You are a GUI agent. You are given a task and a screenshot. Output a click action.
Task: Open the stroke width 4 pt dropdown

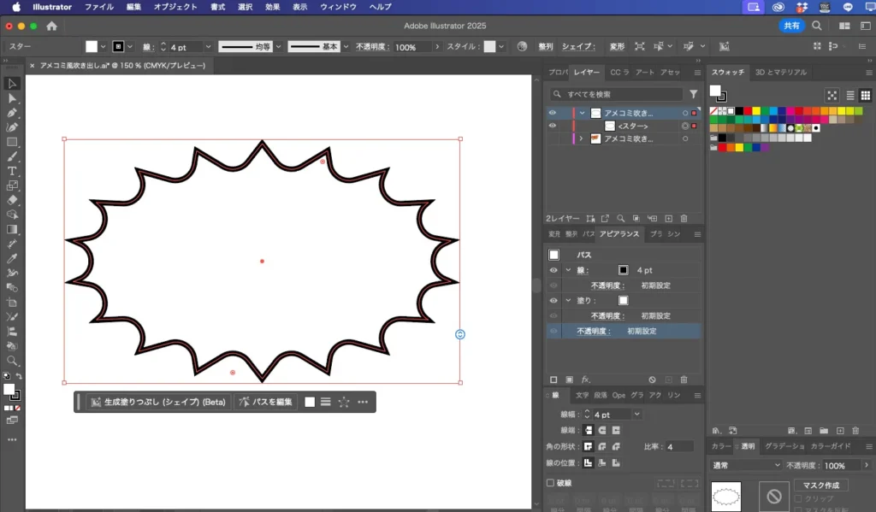tap(636, 415)
